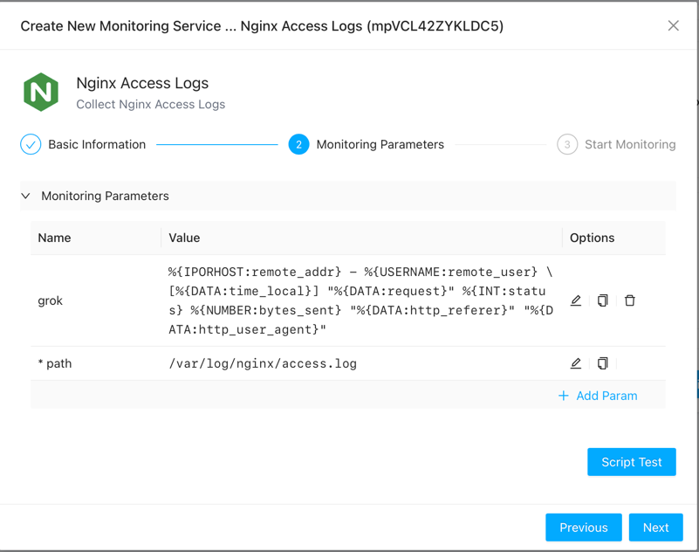Click the /var/log/nginx/access.log path value
699x552 pixels.
coord(263,363)
